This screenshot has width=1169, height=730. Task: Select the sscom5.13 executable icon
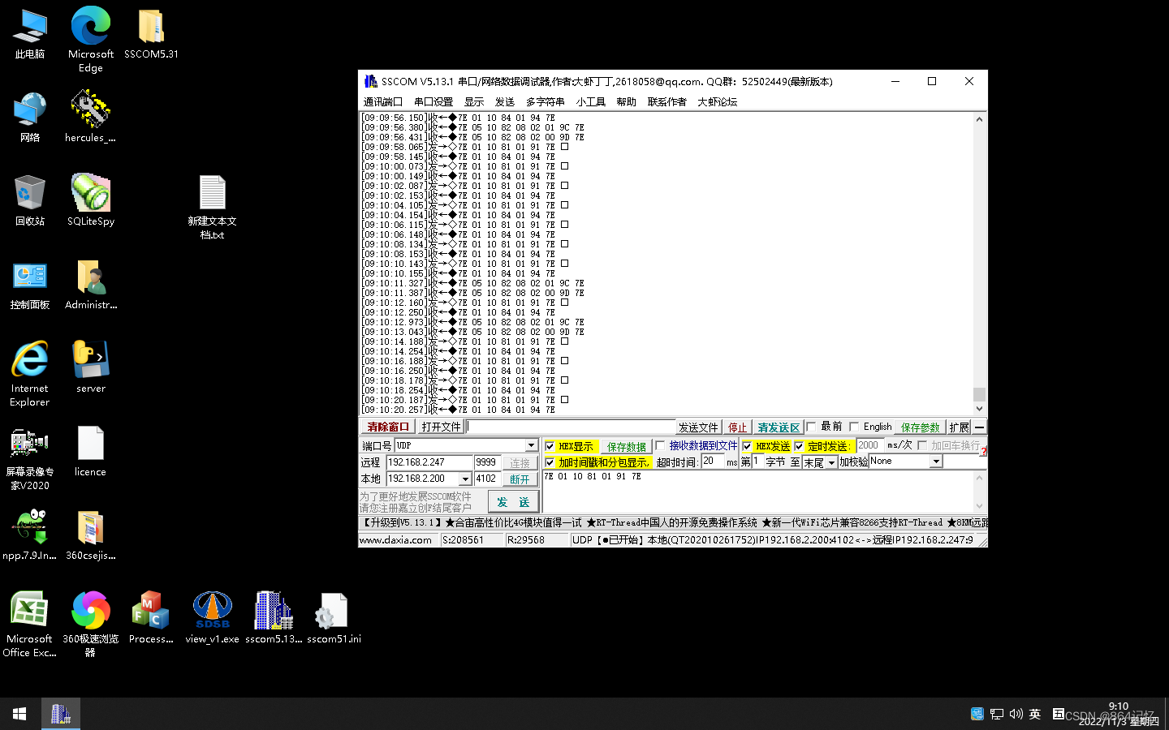pyautogui.click(x=274, y=617)
